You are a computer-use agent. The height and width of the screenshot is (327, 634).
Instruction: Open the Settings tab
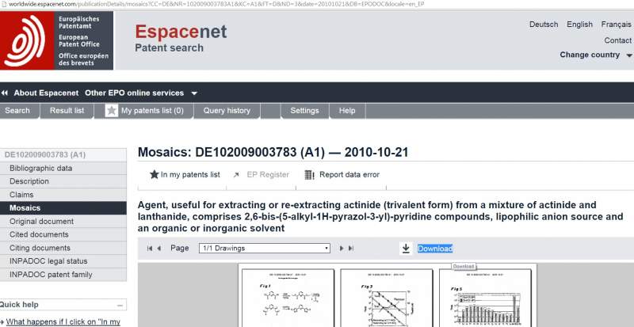(304, 110)
